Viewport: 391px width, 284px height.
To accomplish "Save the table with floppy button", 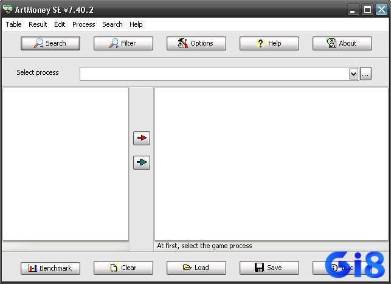I will 269,268.
